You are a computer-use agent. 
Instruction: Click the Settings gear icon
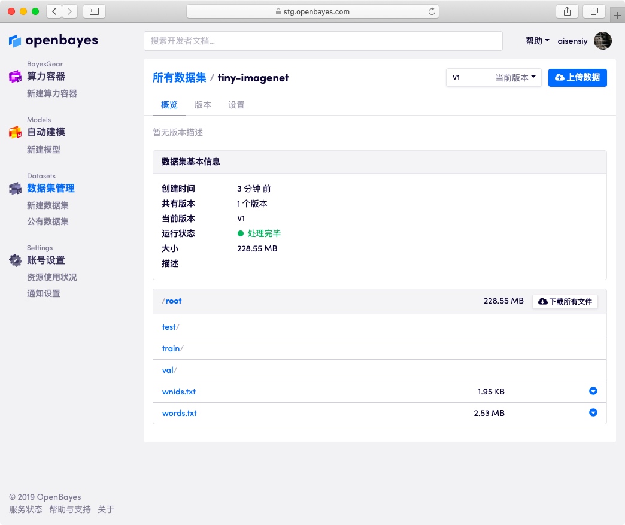pyautogui.click(x=15, y=260)
